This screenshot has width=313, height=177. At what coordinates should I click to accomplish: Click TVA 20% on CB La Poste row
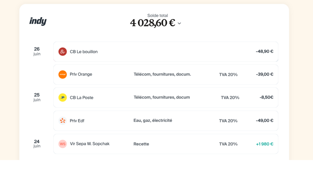click(230, 98)
